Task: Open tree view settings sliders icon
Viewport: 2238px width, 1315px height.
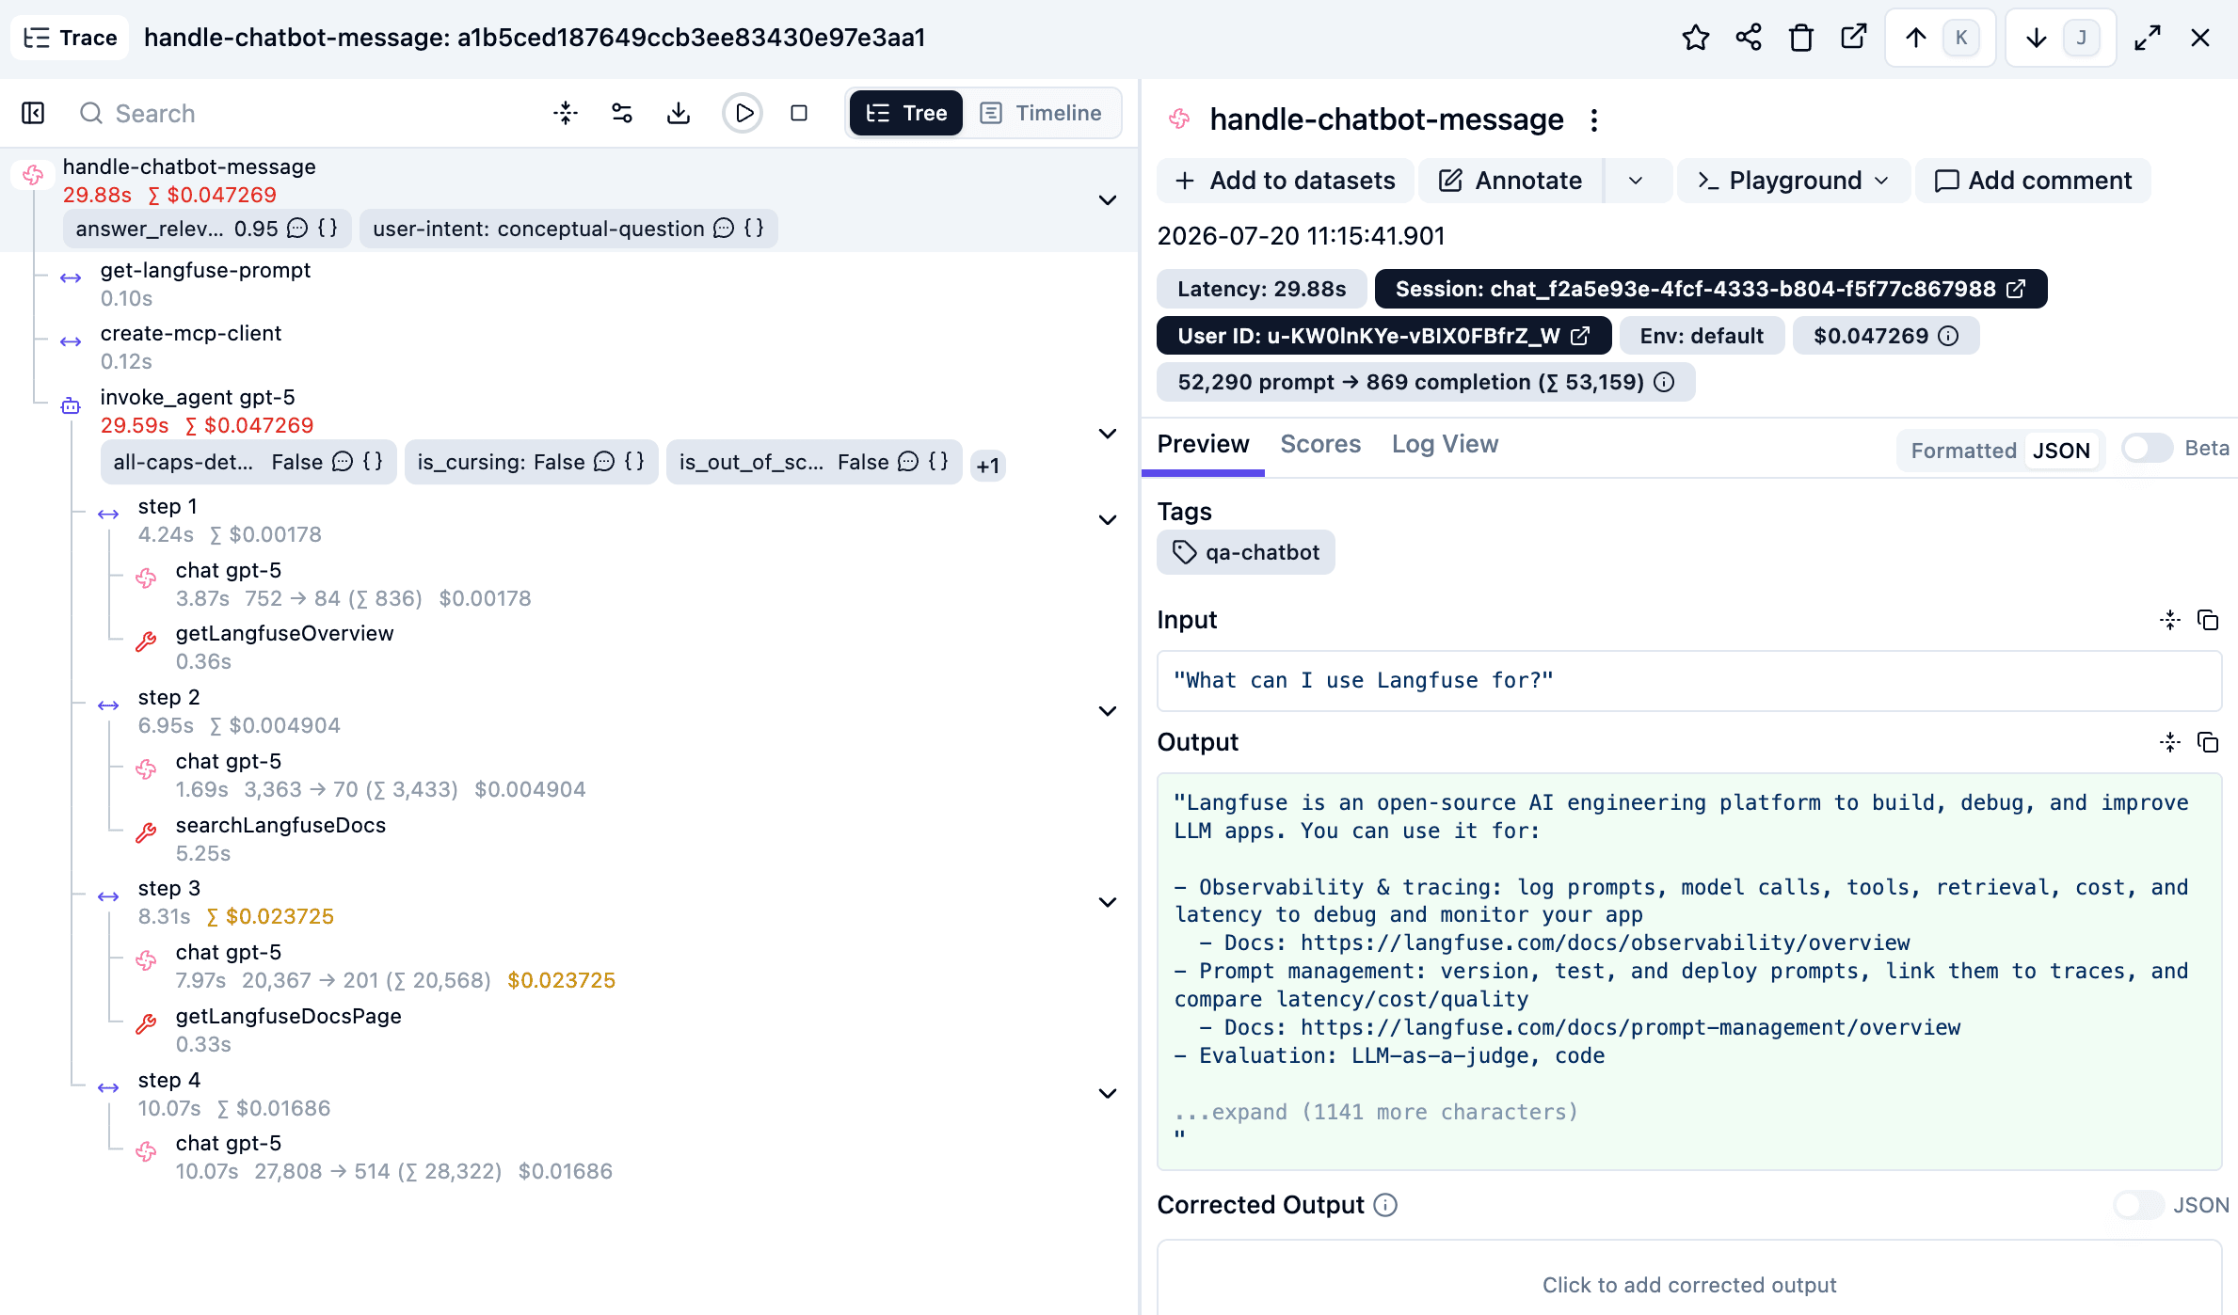Action: tap(622, 113)
